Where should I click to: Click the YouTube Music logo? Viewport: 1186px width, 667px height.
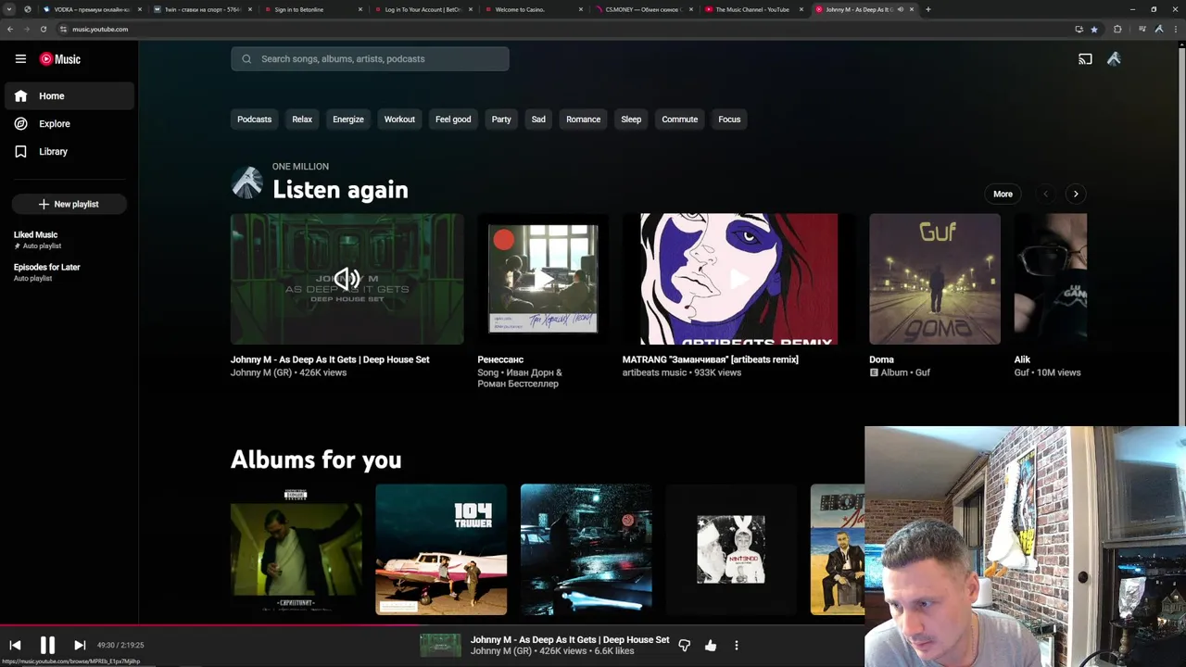(x=60, y=58)
